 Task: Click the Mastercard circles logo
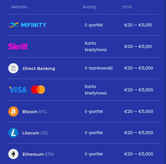coord(38,90)
